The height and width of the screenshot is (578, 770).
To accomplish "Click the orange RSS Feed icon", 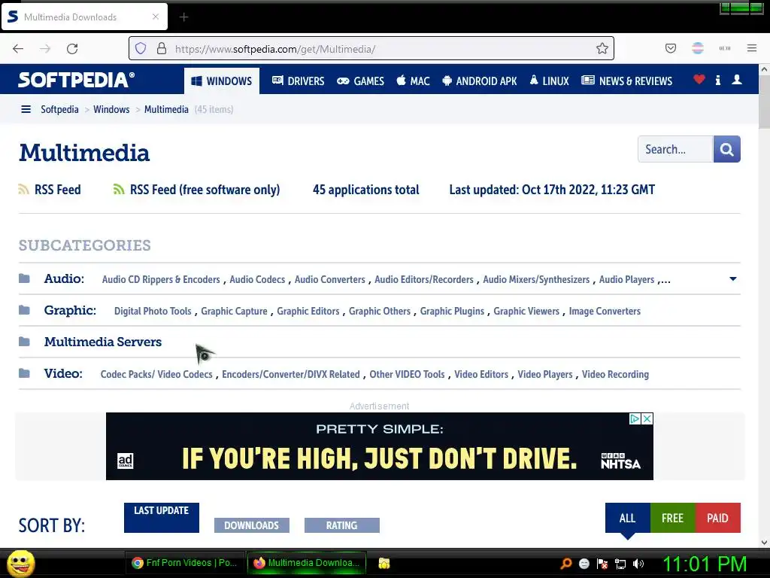I will click(x=23, y=189).
